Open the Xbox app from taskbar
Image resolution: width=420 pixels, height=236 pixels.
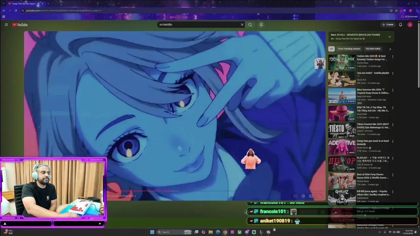pos(240,232)
